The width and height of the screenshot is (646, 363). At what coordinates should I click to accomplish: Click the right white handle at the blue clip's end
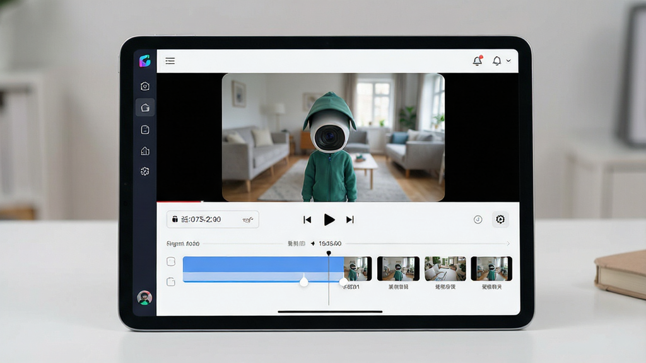click(x=343, y=282)
